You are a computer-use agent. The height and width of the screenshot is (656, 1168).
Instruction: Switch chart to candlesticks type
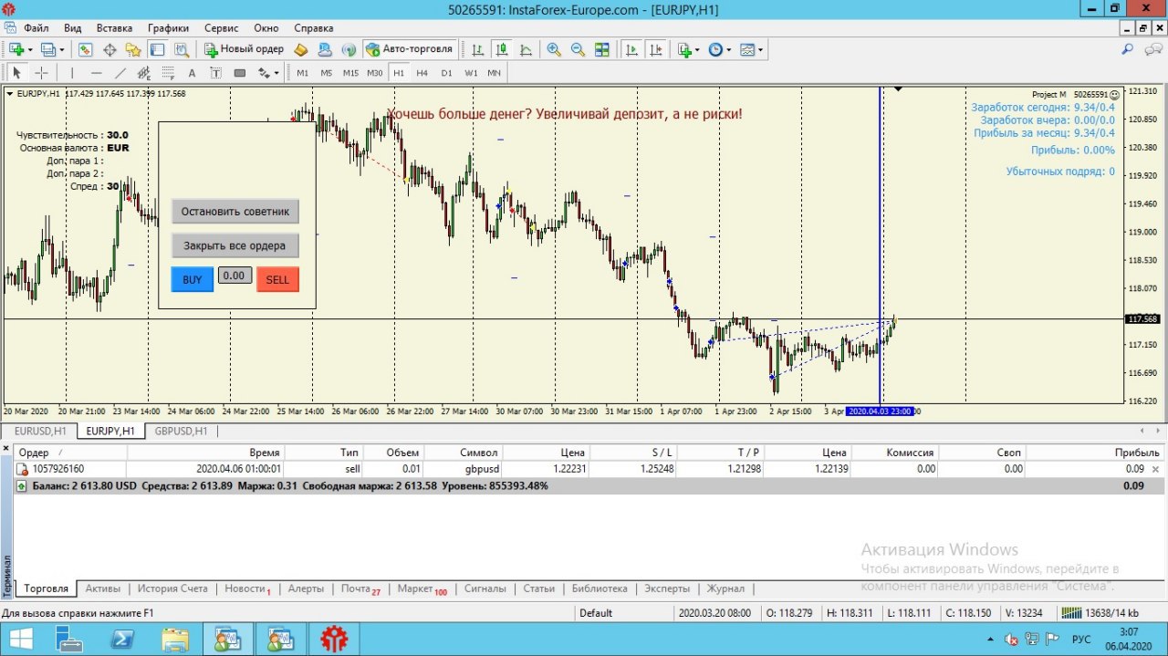tap(502, 49)
